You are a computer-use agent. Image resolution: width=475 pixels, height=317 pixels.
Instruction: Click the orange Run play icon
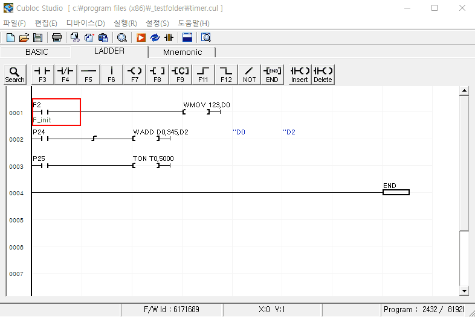click(x=141, y=38)
